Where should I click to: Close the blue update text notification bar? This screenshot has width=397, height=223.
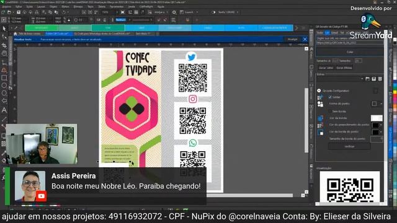coord(305,40)
